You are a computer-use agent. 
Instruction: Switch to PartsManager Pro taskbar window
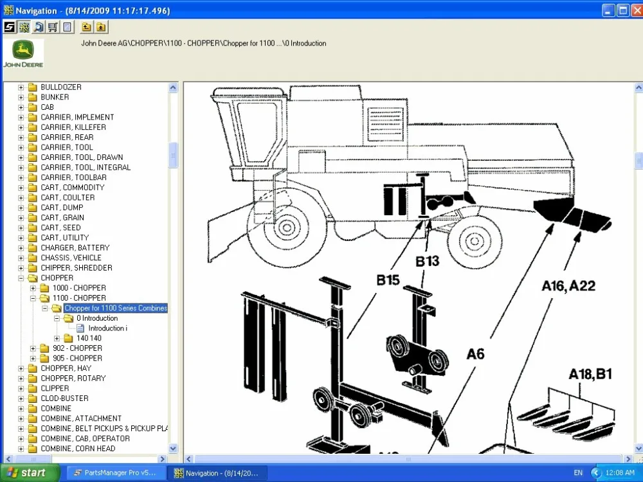[116, 473]
